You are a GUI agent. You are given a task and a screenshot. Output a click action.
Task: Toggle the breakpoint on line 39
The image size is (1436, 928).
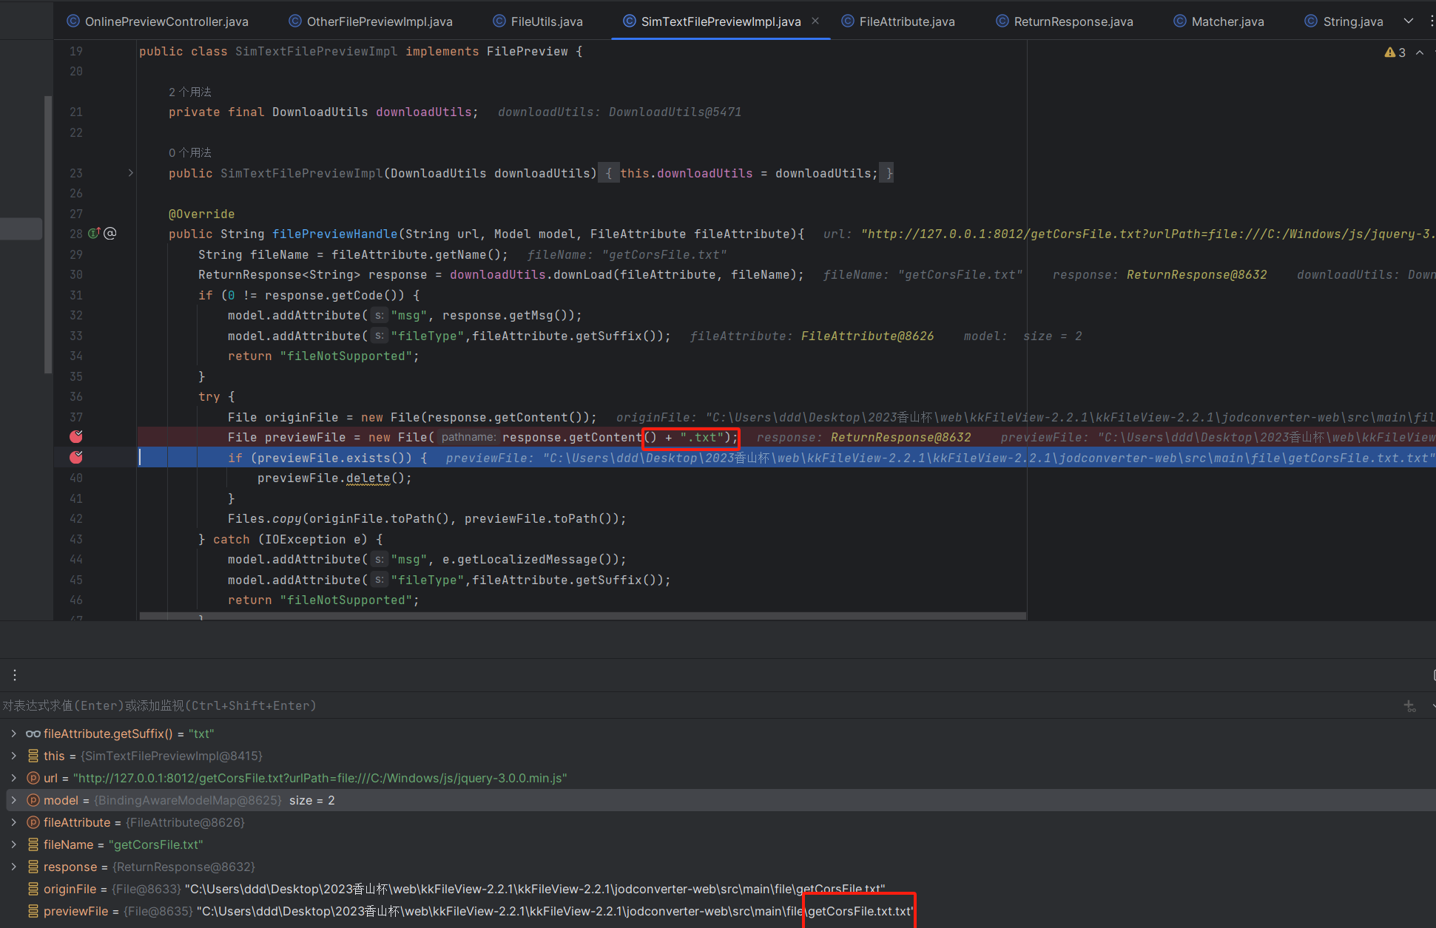(76, 458)
